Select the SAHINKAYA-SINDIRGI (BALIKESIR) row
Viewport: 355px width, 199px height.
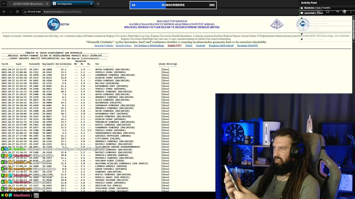coord(85,105)
